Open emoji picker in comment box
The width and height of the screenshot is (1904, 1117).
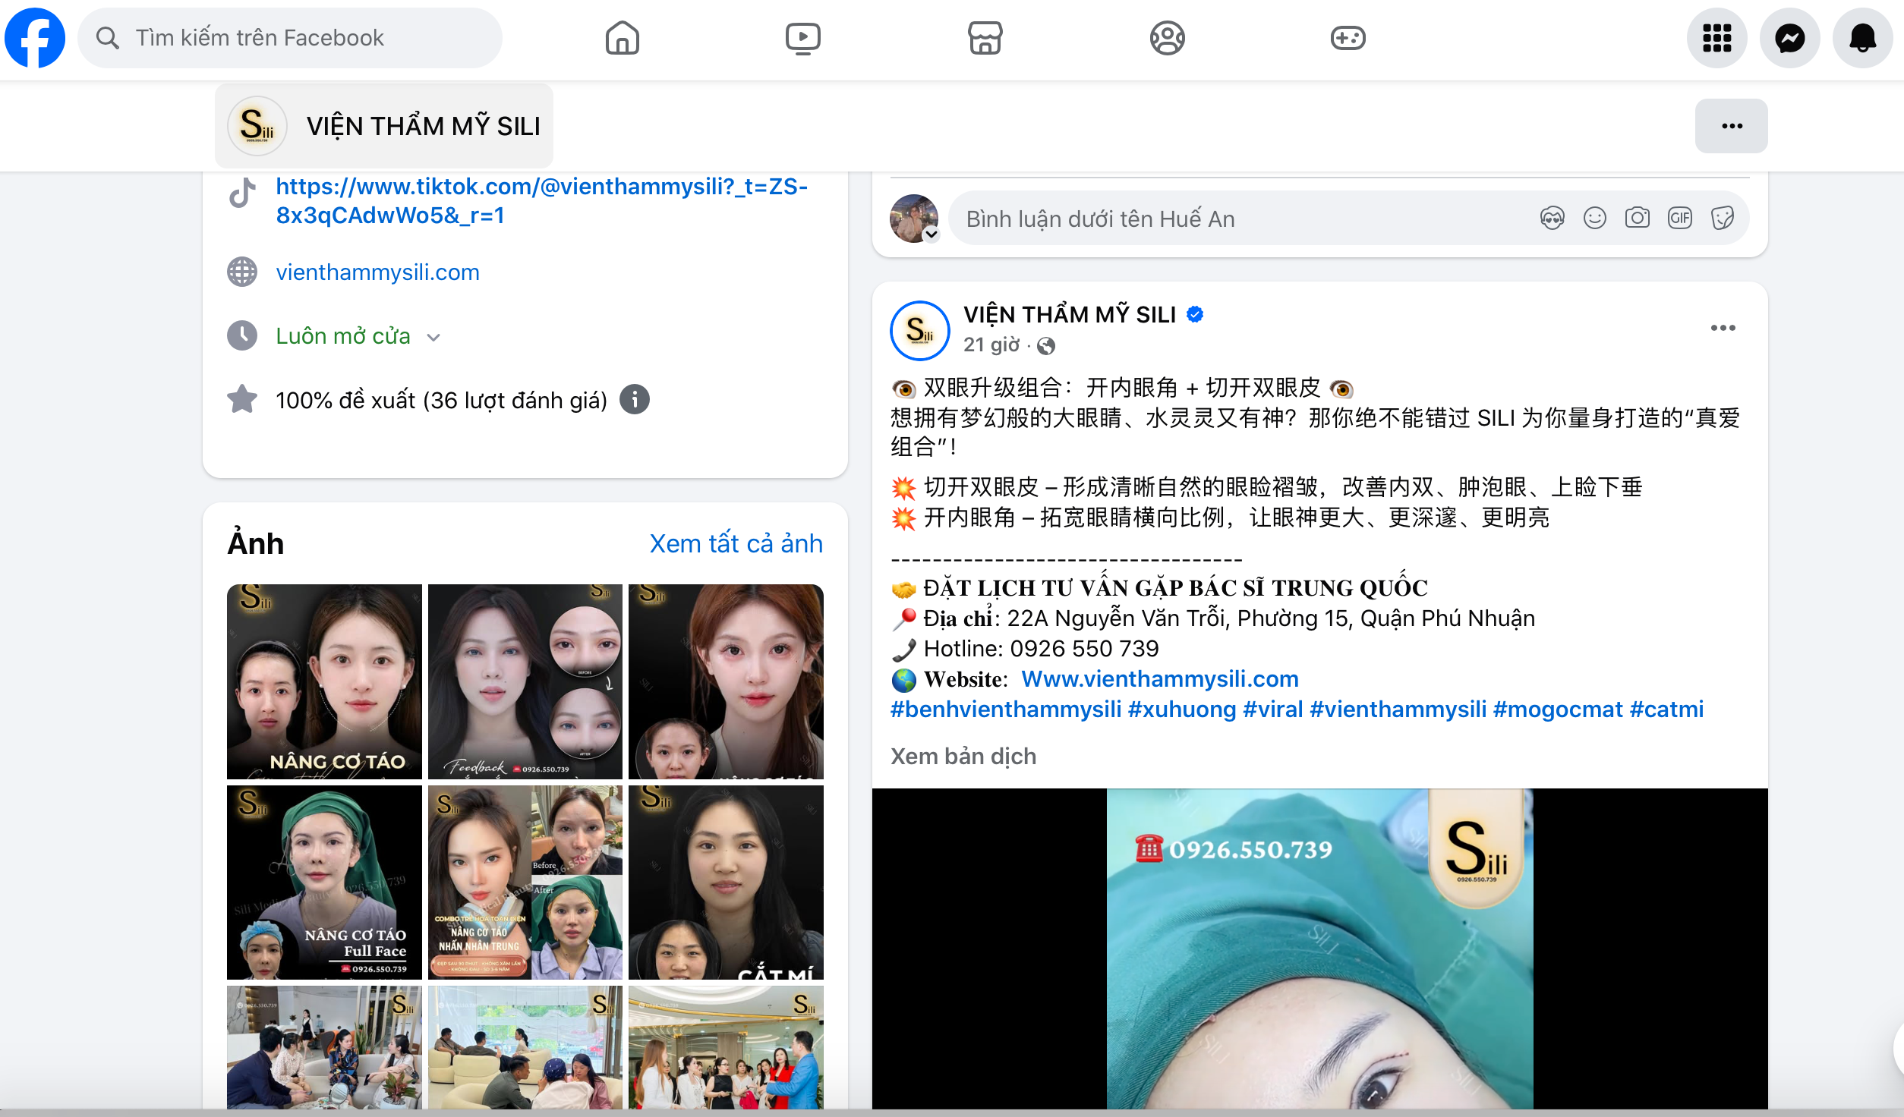tap(1594, 219)
